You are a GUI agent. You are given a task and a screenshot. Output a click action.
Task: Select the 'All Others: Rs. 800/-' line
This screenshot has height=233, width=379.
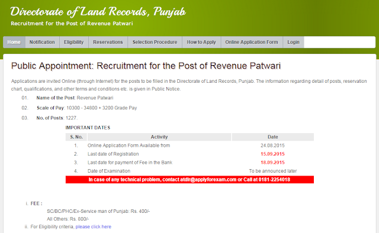[68, 219]
